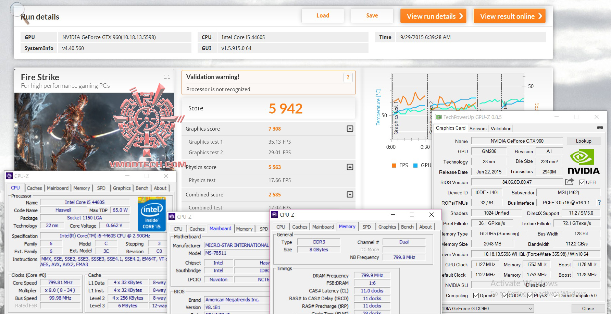This screenshot has height=314, width=611.
Task: Click the Device ID value 10DE - 1401
Action: click(x=487, y=192)
